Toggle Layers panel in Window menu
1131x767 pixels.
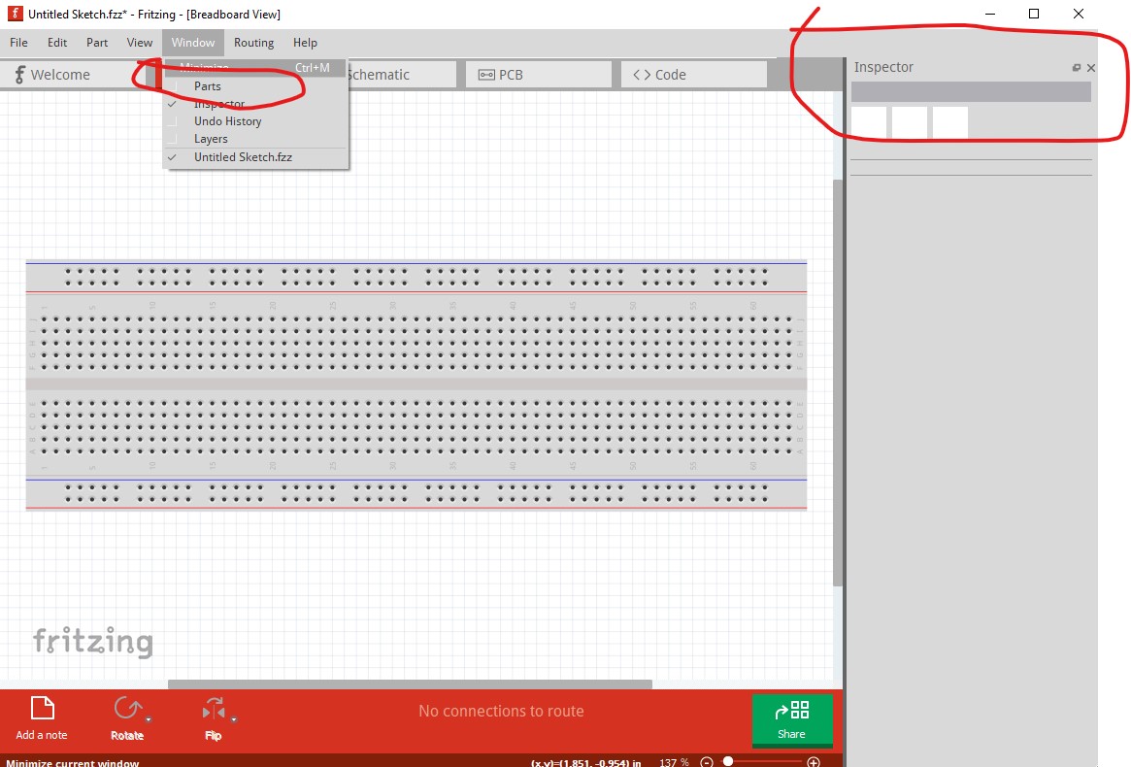tap(211, 139)
